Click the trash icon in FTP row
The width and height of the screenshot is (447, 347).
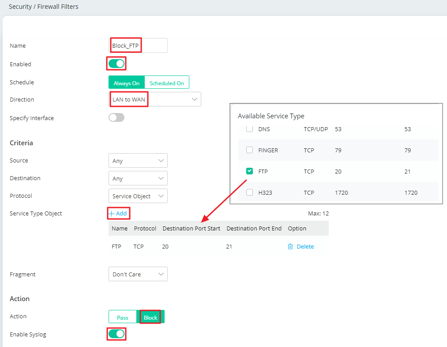(x=290, y=247)
